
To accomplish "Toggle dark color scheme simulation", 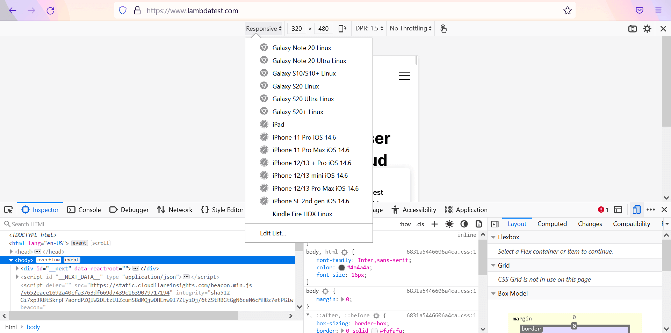I will coord(464,224).
